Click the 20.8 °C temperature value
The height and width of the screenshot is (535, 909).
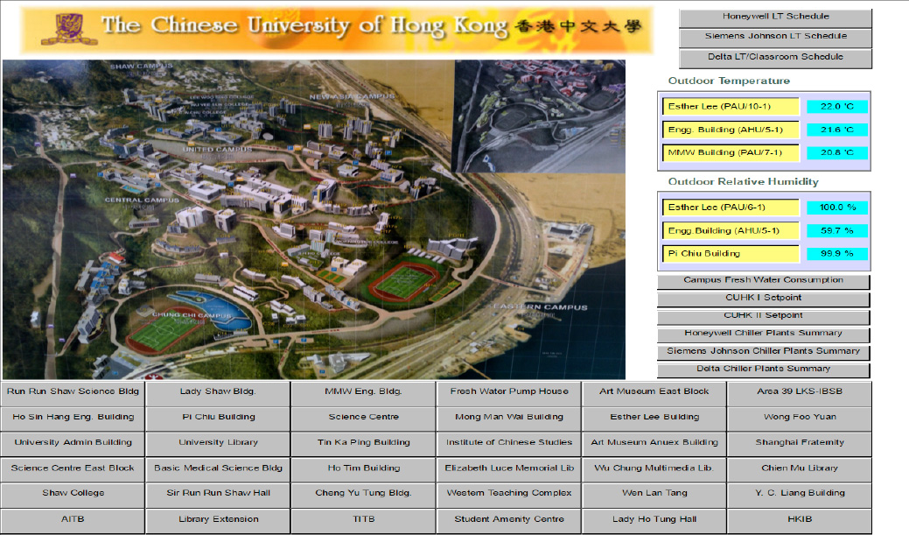[x=837, y=153]
